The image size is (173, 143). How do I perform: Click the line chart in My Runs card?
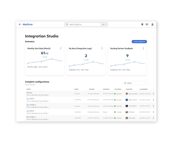tap(86, 64)
